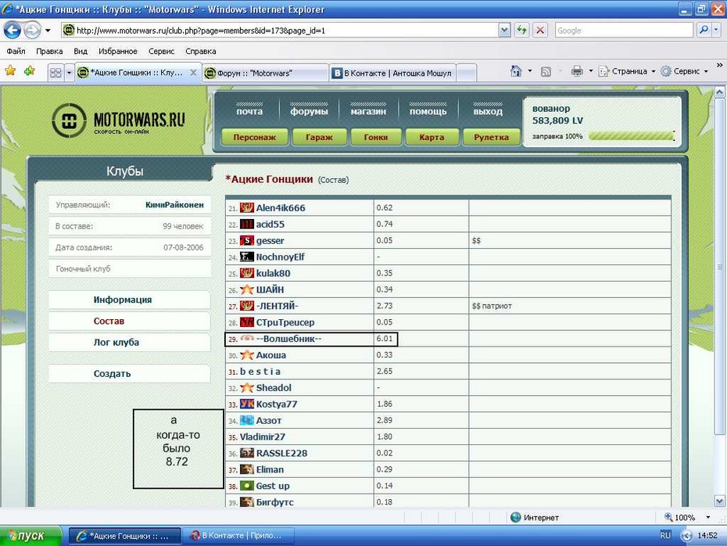Click the avatar icon next to Аззот
Viewport: 727px width, 546px height.
[247, 420]
